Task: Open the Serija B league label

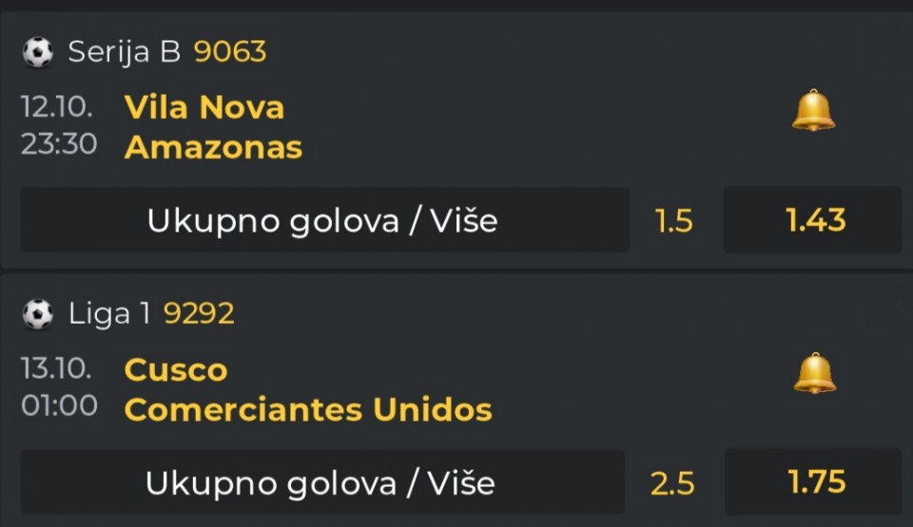Action: (124, 52)
